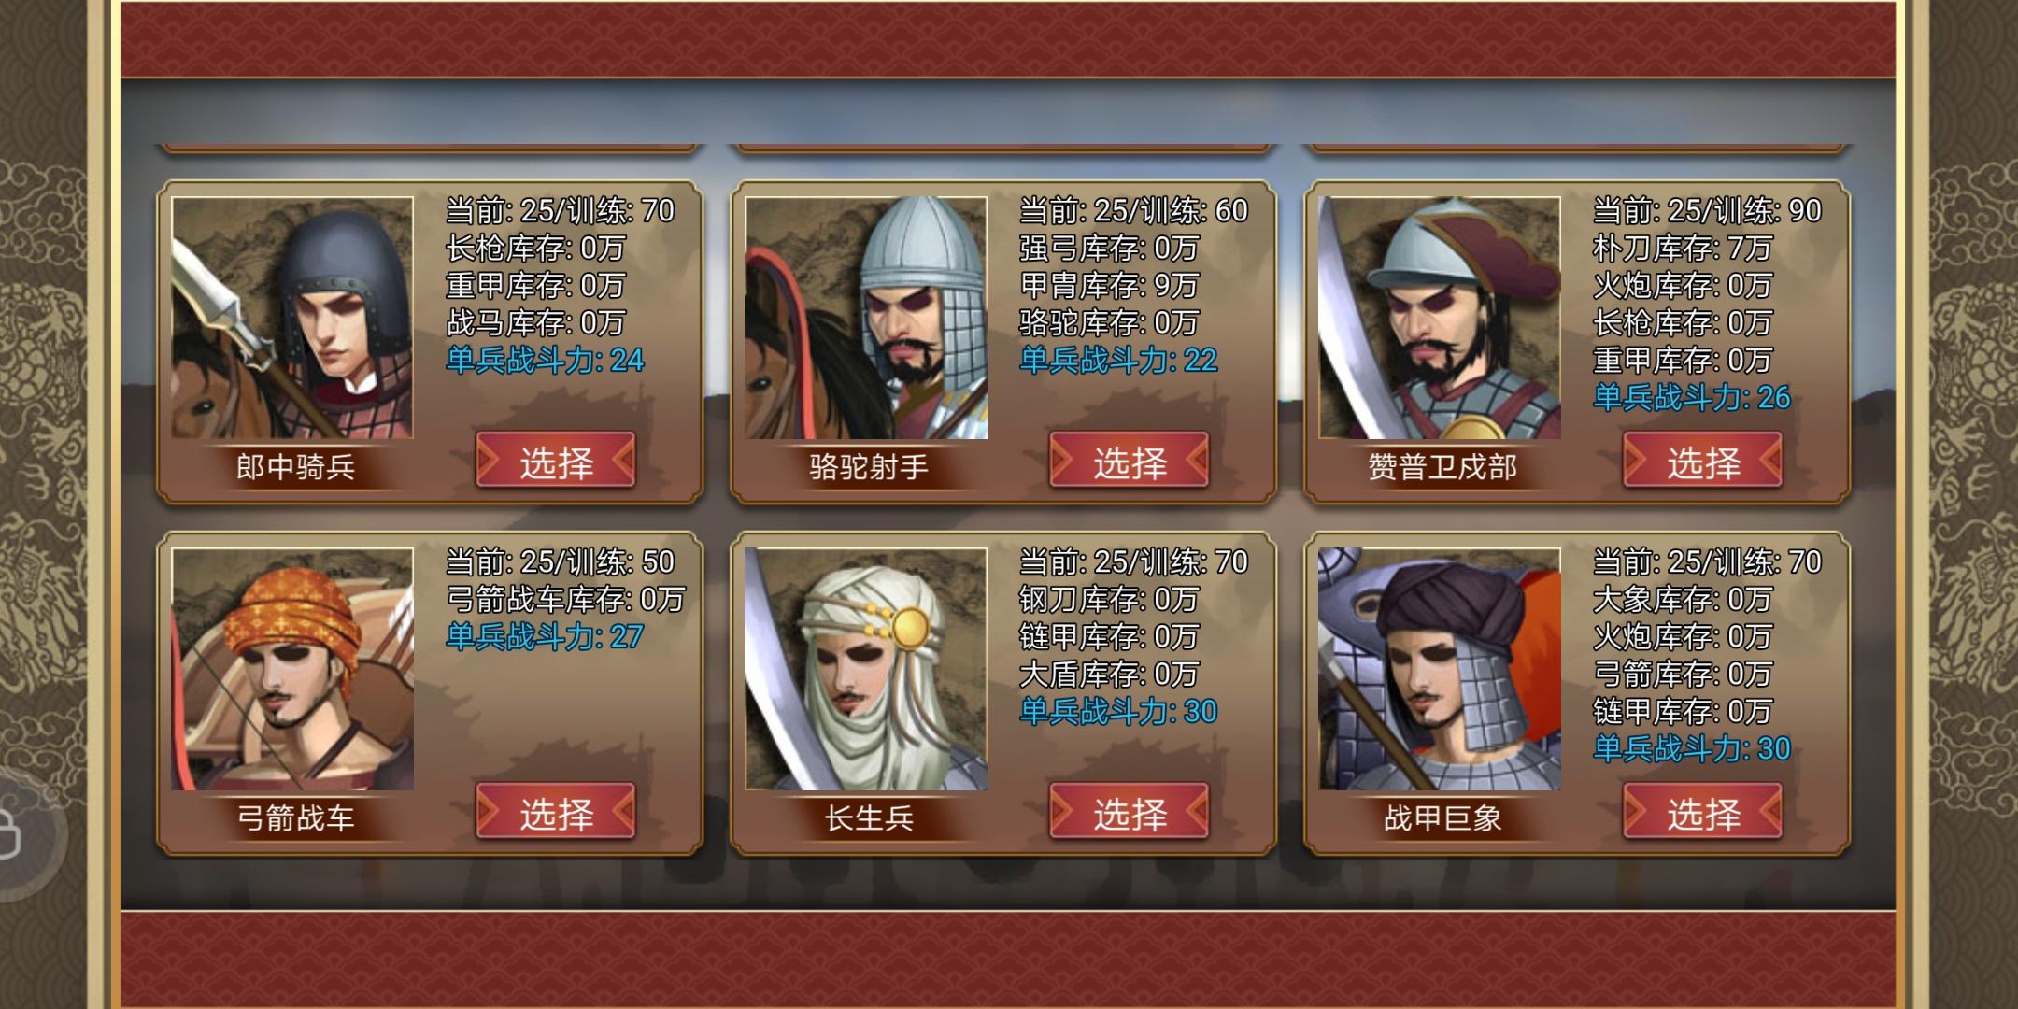The width and height of the screenshot is (2018, 1009).
Task: Select the 骆驼射手 unit button
Action: tap(1130, 461)
